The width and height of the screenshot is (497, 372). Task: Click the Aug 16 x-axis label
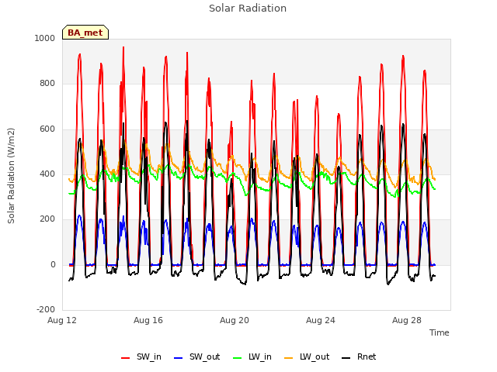(x=148, y=320)
